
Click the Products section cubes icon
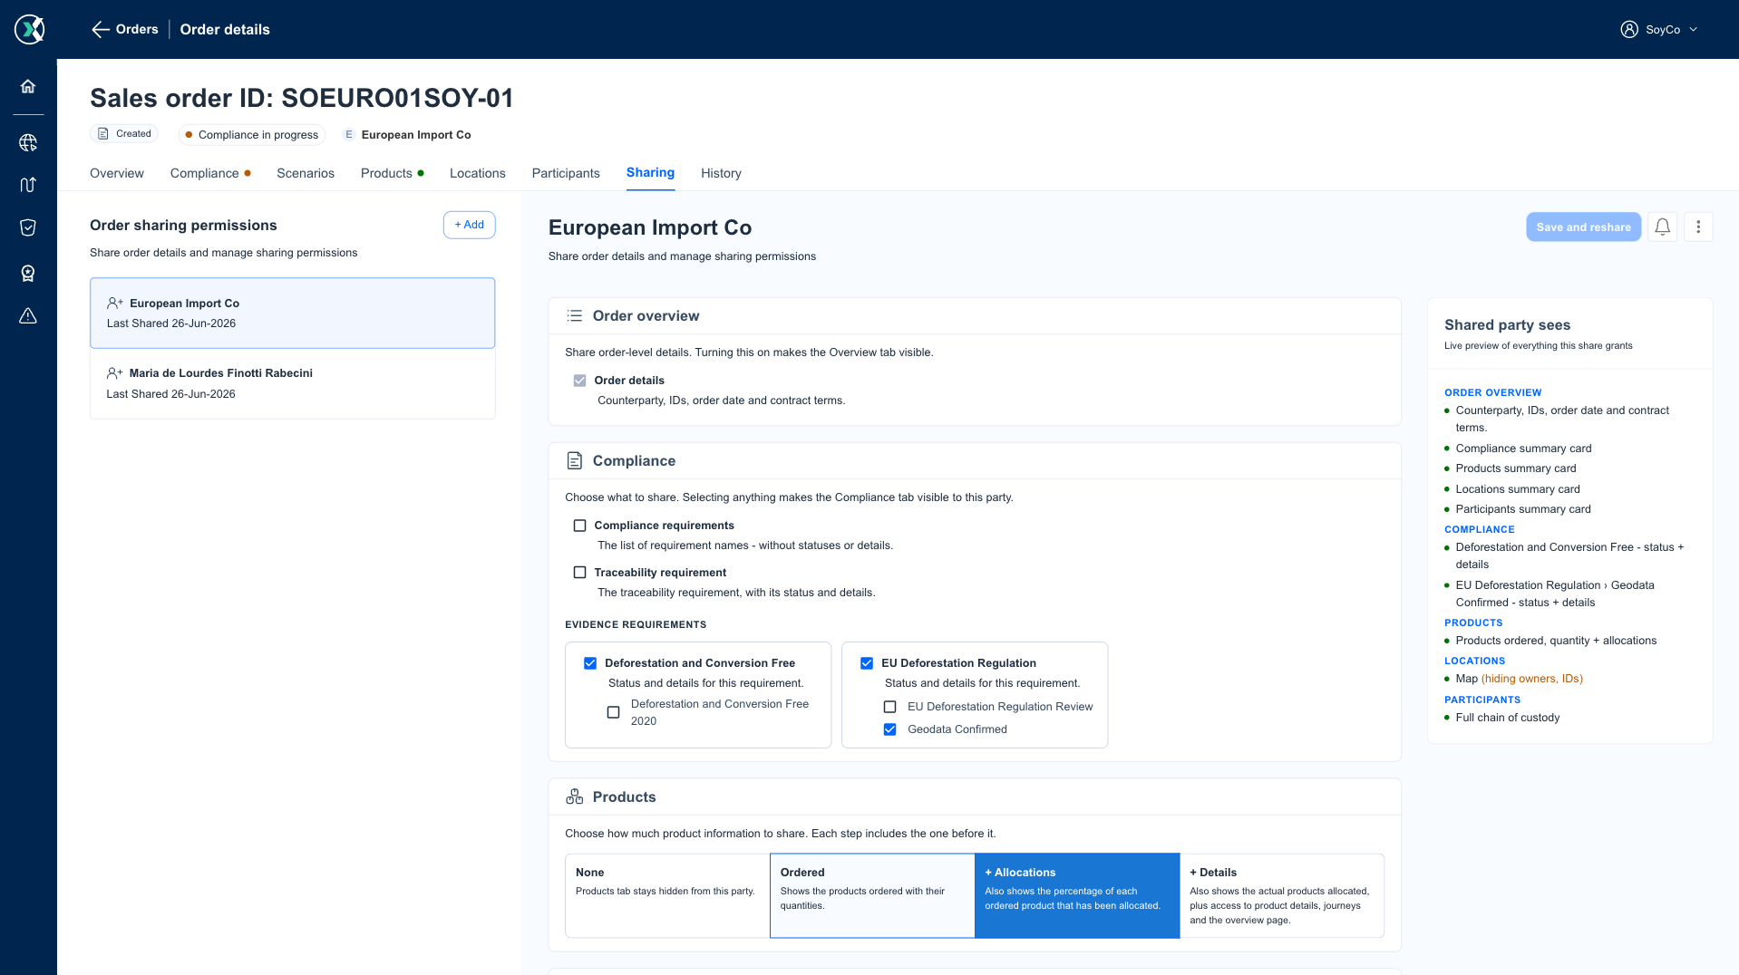(575, 796)
